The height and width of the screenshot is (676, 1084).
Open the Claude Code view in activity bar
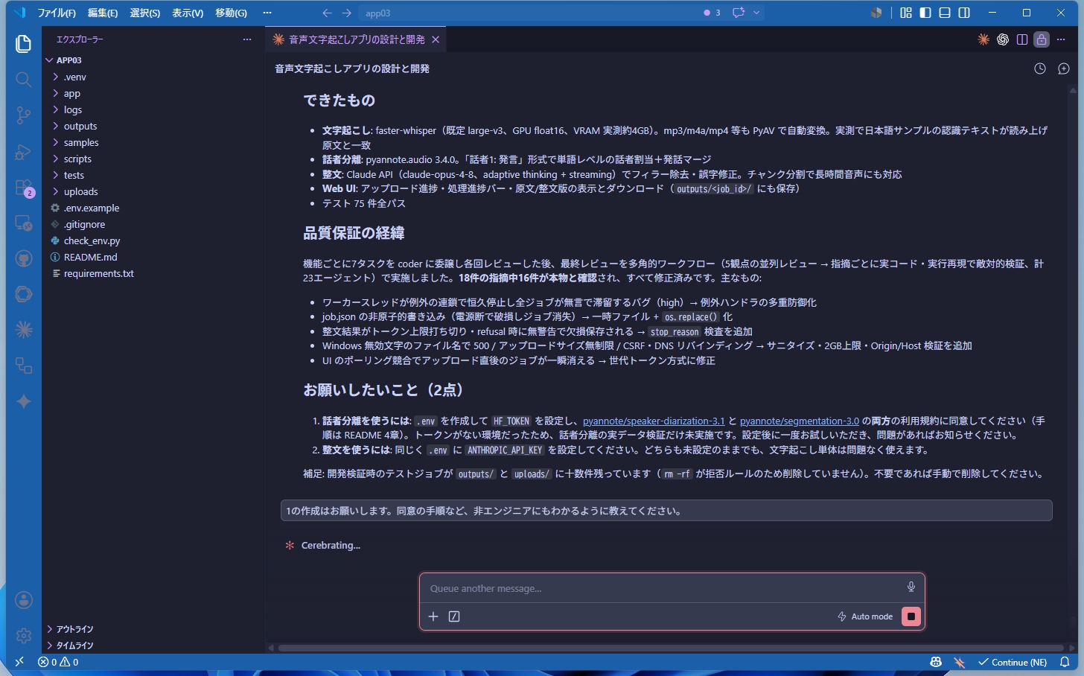[x=24, y=330]
